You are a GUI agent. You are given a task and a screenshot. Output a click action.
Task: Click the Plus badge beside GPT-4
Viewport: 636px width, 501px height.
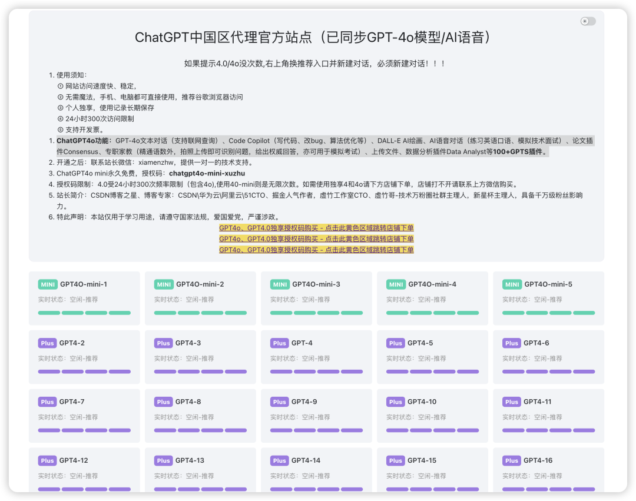point(279,343)
